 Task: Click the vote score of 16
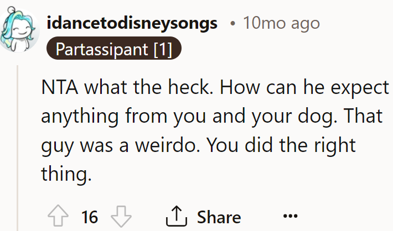coord(90,217)
